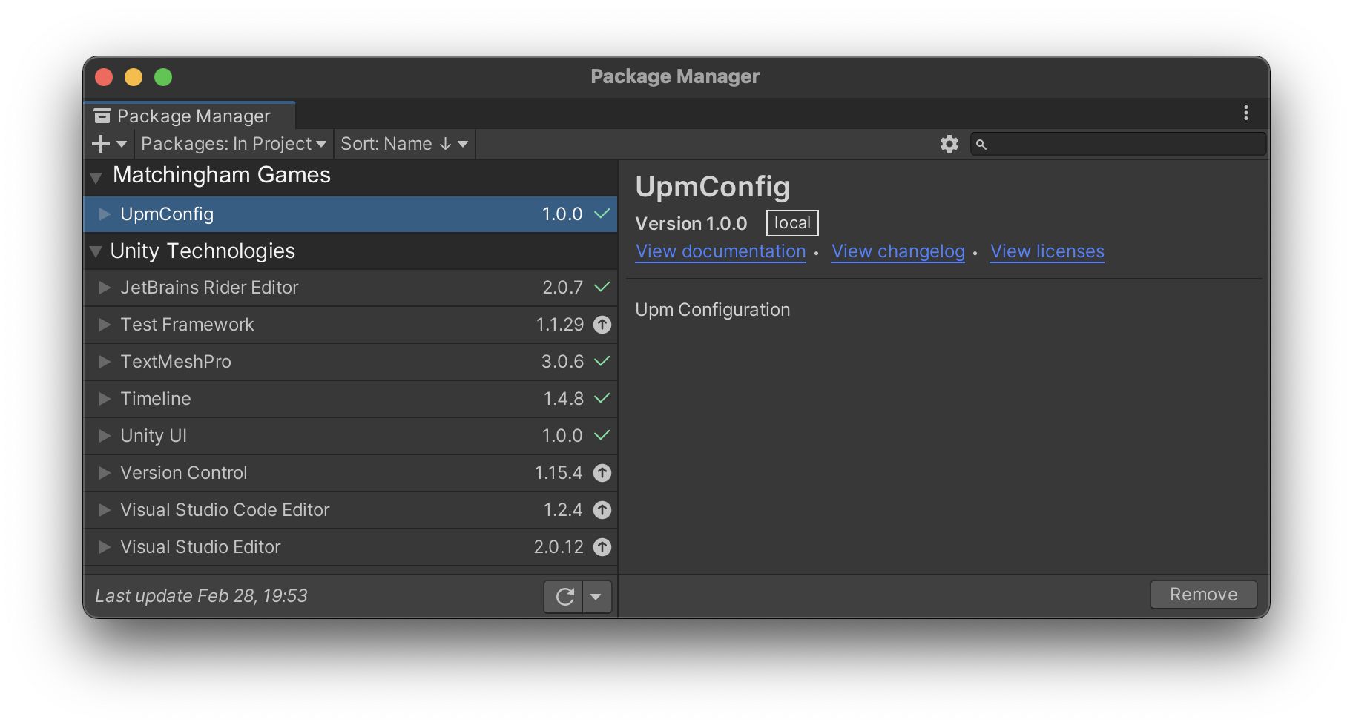This screenshot has width=1353, height=728.
Task: Open the Package Manager settings gear
Action: pos(949,144)
